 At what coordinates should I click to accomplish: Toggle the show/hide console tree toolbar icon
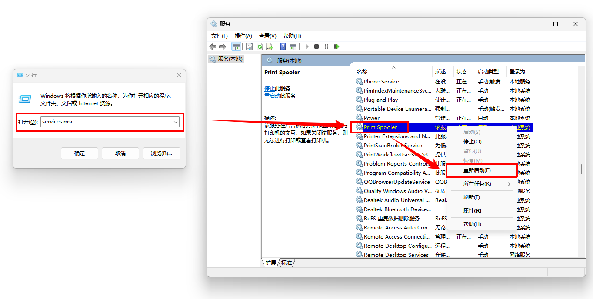237,47
